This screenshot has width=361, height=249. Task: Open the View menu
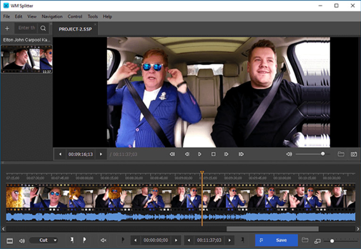32,16
